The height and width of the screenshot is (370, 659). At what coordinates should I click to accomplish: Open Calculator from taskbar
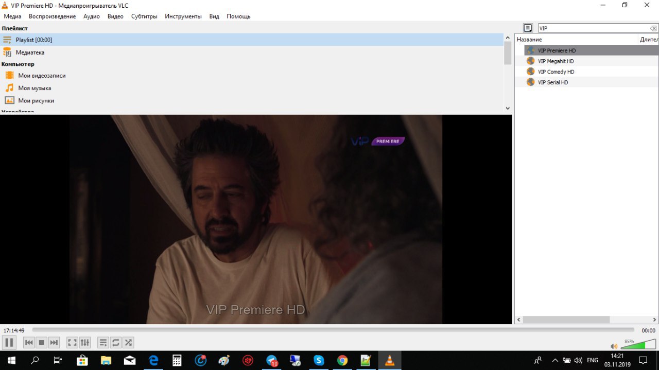point(177,360)
